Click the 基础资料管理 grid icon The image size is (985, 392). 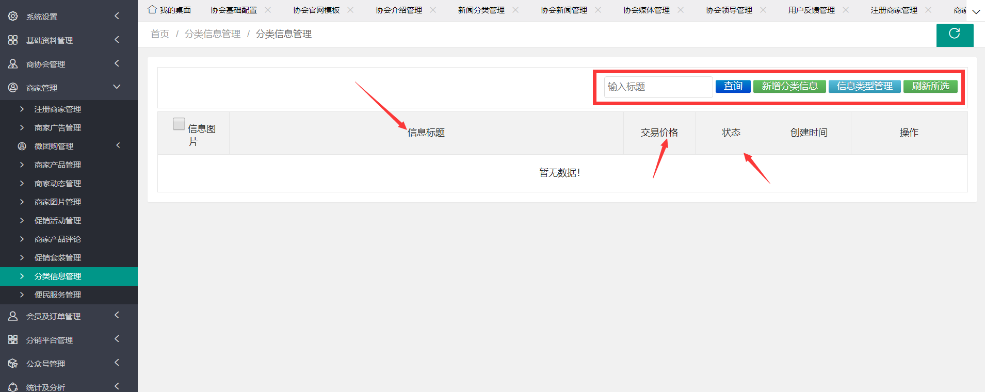point(13,40)
